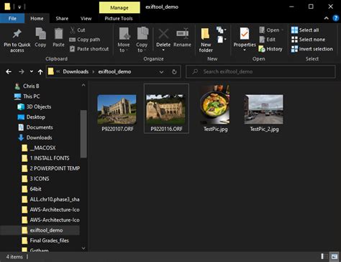The height and width of the screenshot is (262, 341).
Task: Open the Move to dropdown
Action: [x=124, y=40]
